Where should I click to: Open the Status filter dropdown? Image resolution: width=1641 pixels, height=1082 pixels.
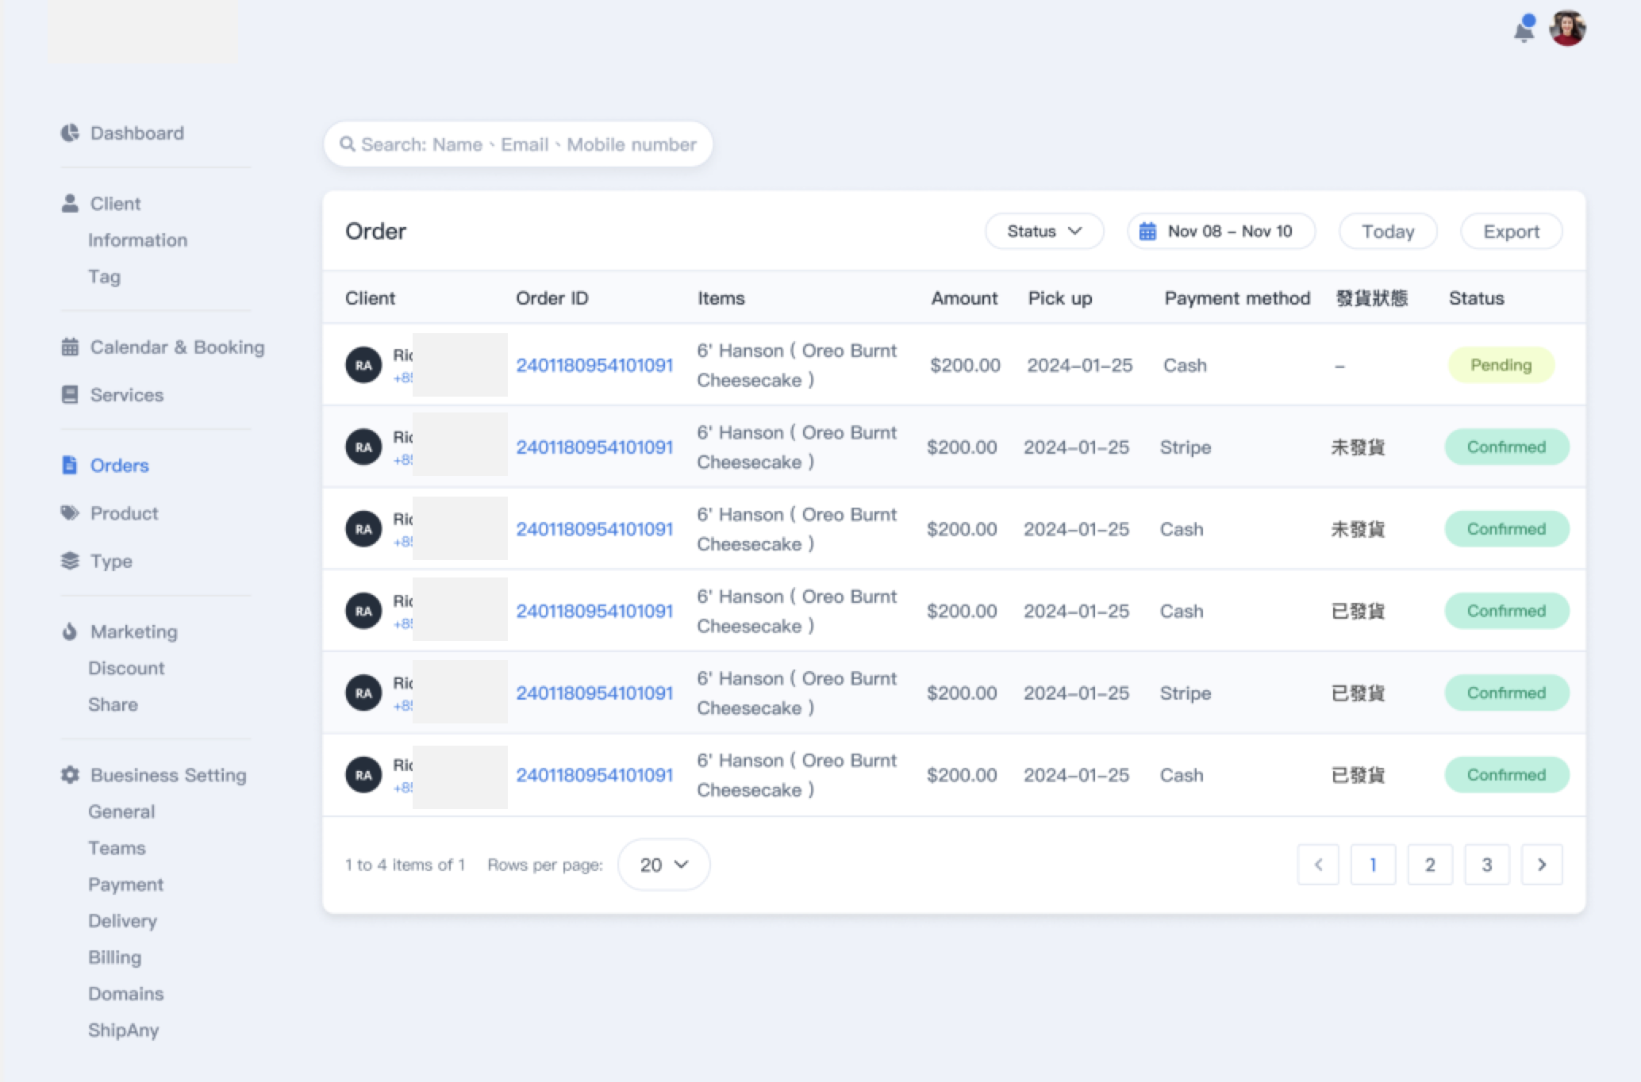click(1043, 231)
